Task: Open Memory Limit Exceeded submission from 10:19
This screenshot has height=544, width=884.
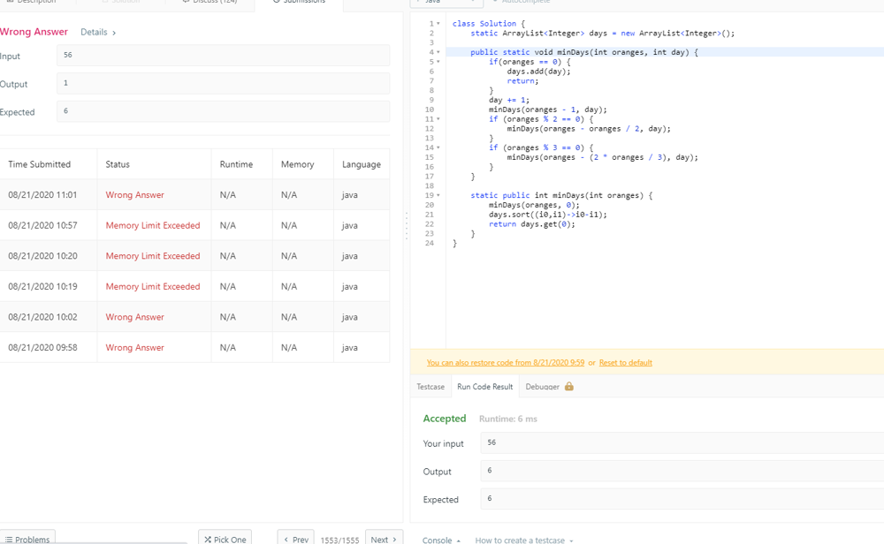Action: click(x=153, y=286)
